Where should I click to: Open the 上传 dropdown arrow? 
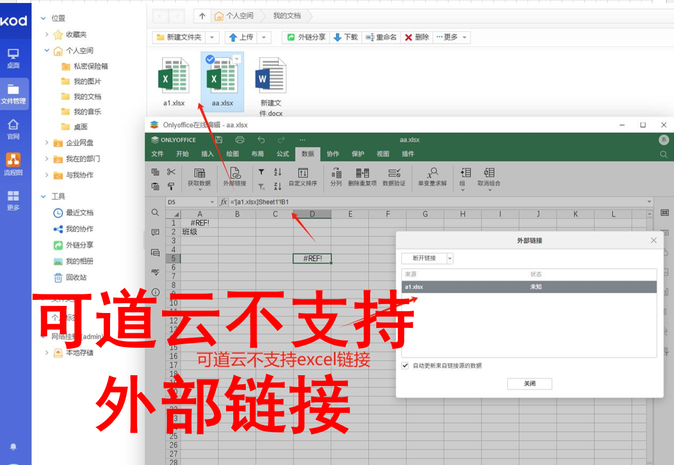tap(264, 38)
